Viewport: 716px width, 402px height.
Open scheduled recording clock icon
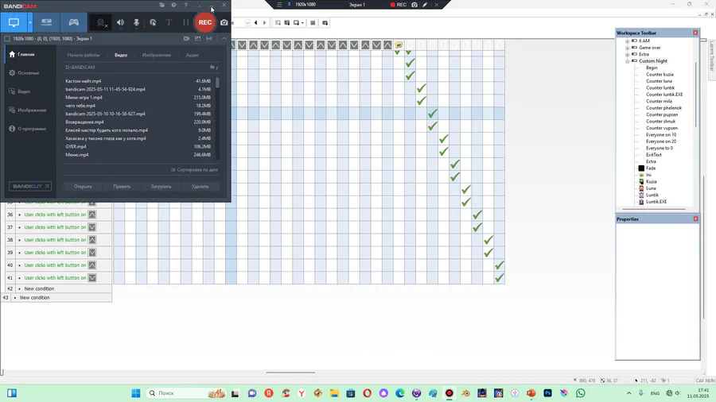(x=173, y=5)
